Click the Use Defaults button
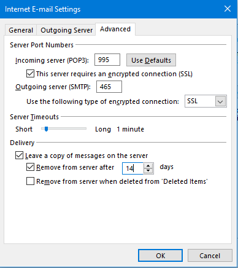The height and width of the screenshot is (268, 238). coord(151,60)
